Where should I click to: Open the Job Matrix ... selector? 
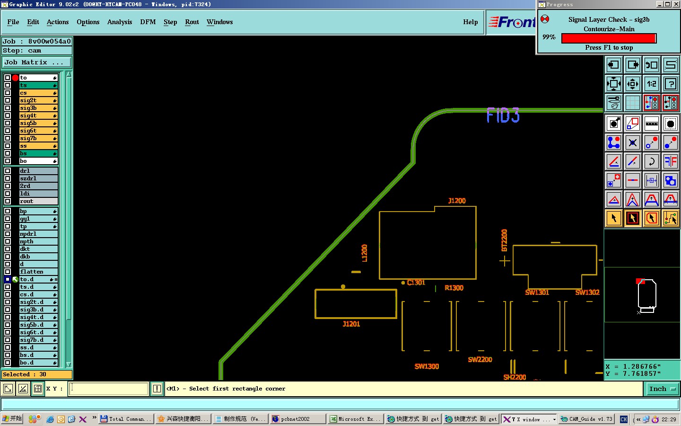pos(37,62)
